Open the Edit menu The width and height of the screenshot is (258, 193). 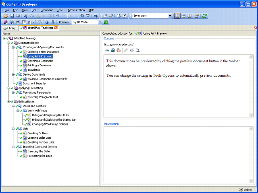[x=15, y=10]
